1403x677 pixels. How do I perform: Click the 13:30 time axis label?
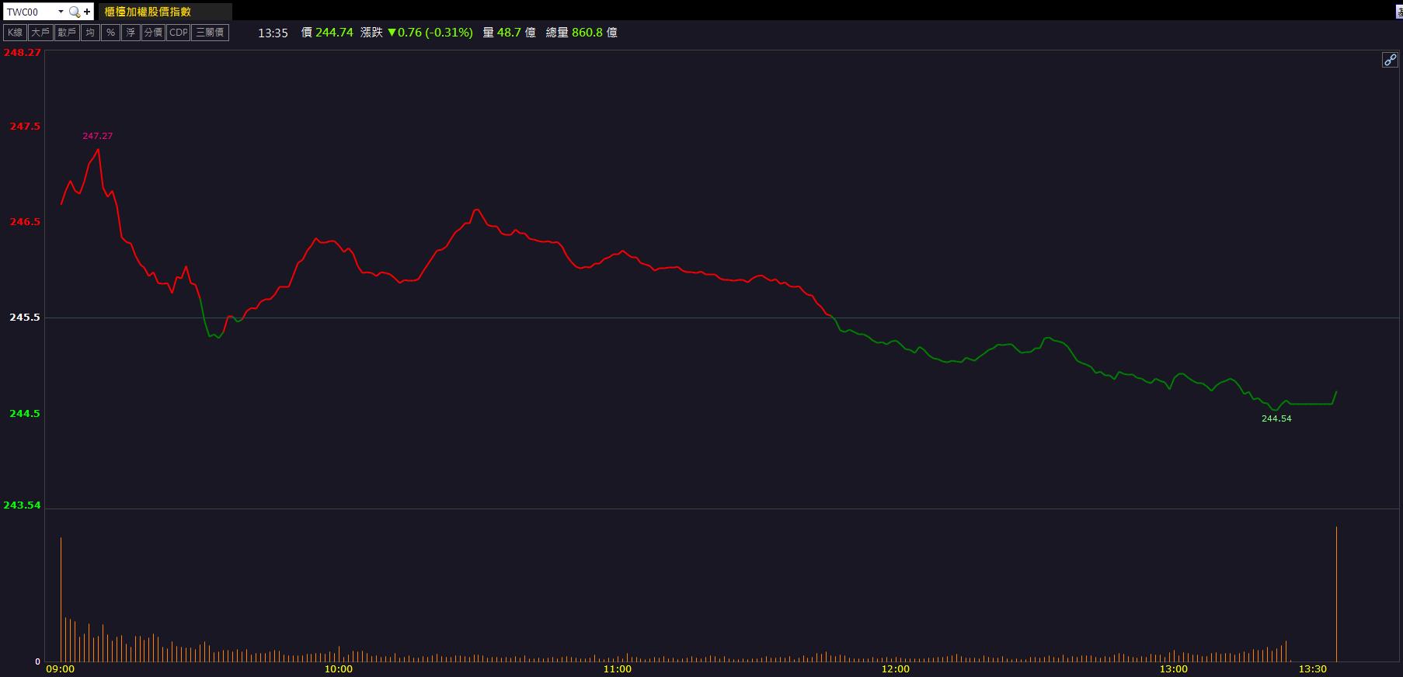point(1312,669)
